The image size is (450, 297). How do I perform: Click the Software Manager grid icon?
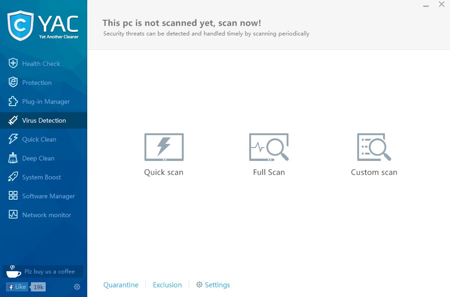coord(13,196)
